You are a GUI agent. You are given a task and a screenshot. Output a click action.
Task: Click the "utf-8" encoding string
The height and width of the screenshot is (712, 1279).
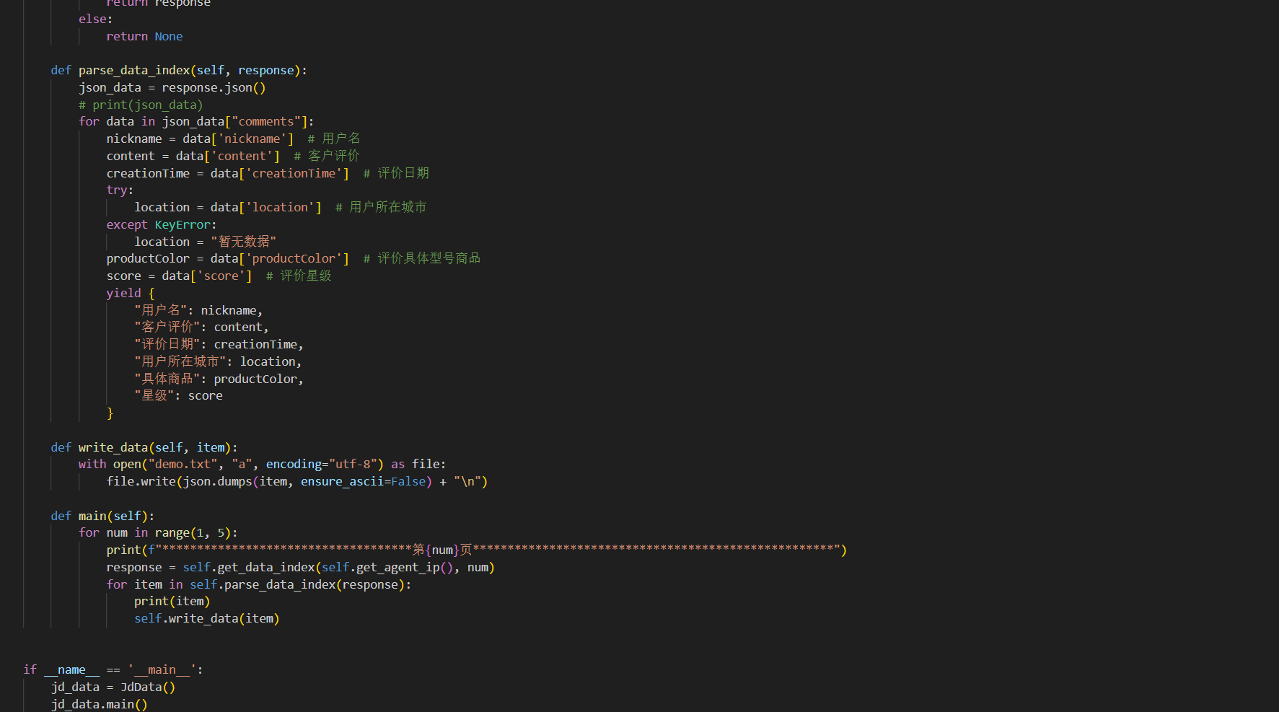coord(353,464)
